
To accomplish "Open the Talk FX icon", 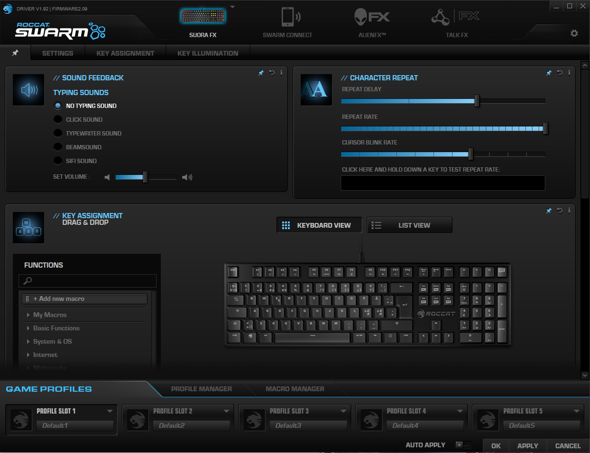I will [x=440, y=18].
